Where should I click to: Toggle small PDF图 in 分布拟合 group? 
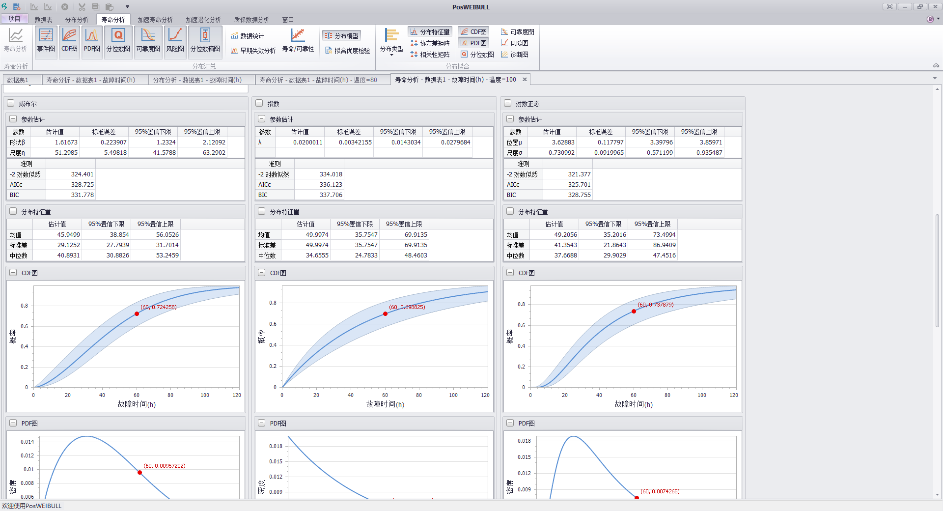473,43
